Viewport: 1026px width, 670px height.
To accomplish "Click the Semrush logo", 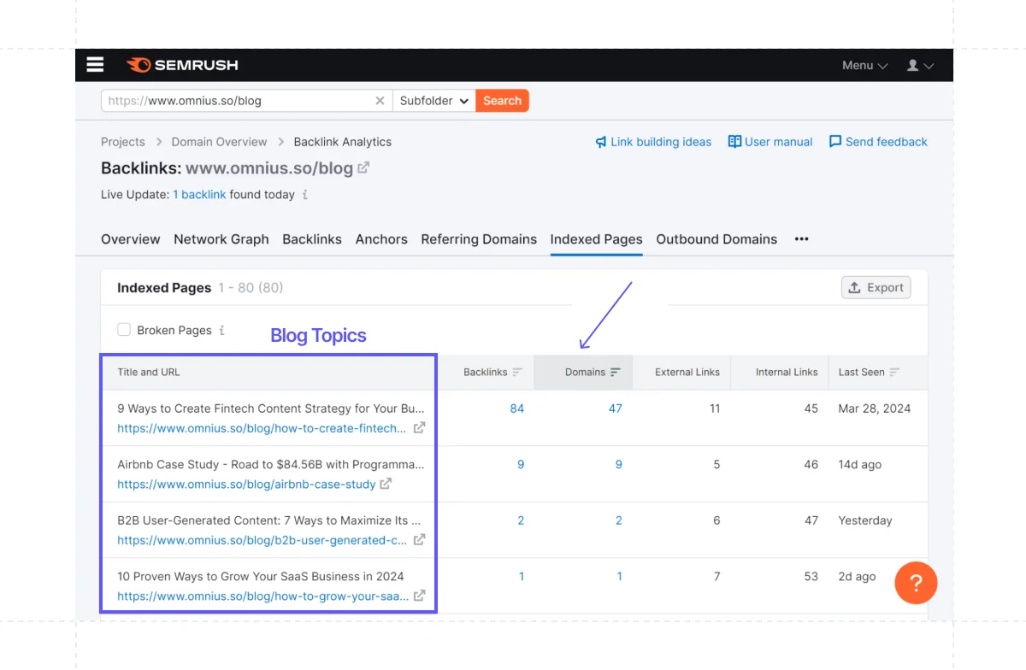I will coord(181,64).
